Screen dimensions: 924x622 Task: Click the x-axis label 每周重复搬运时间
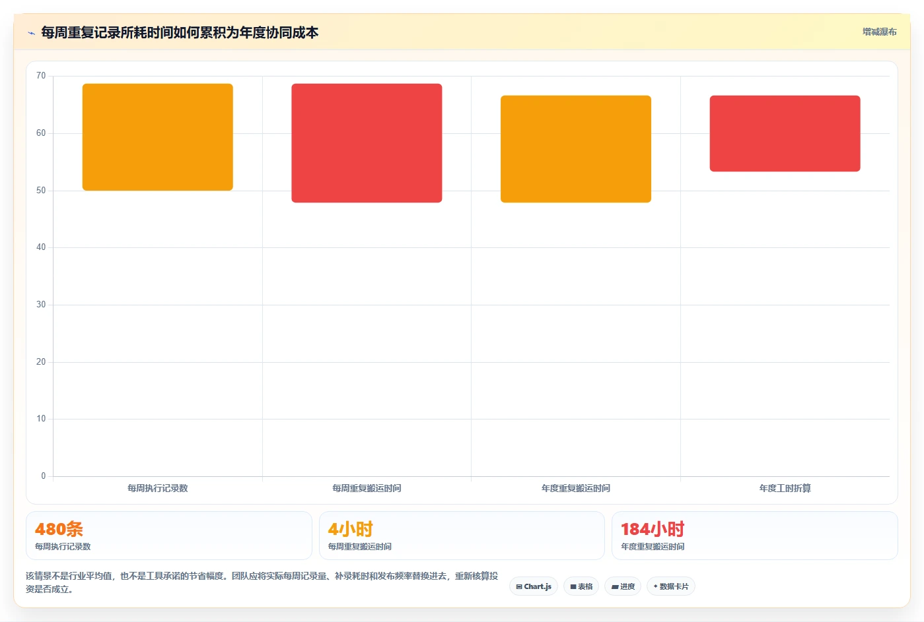(x=367, y=488)
